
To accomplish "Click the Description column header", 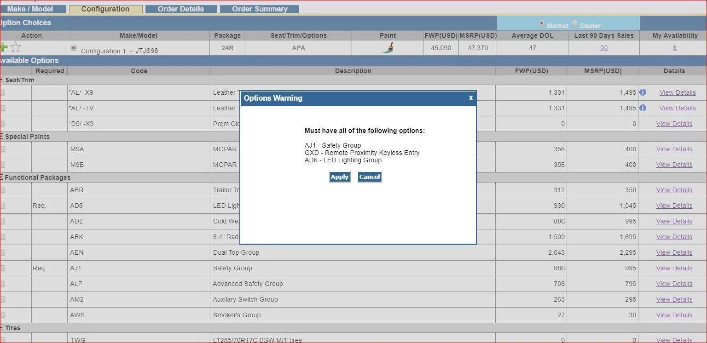I will click(353, 71).
